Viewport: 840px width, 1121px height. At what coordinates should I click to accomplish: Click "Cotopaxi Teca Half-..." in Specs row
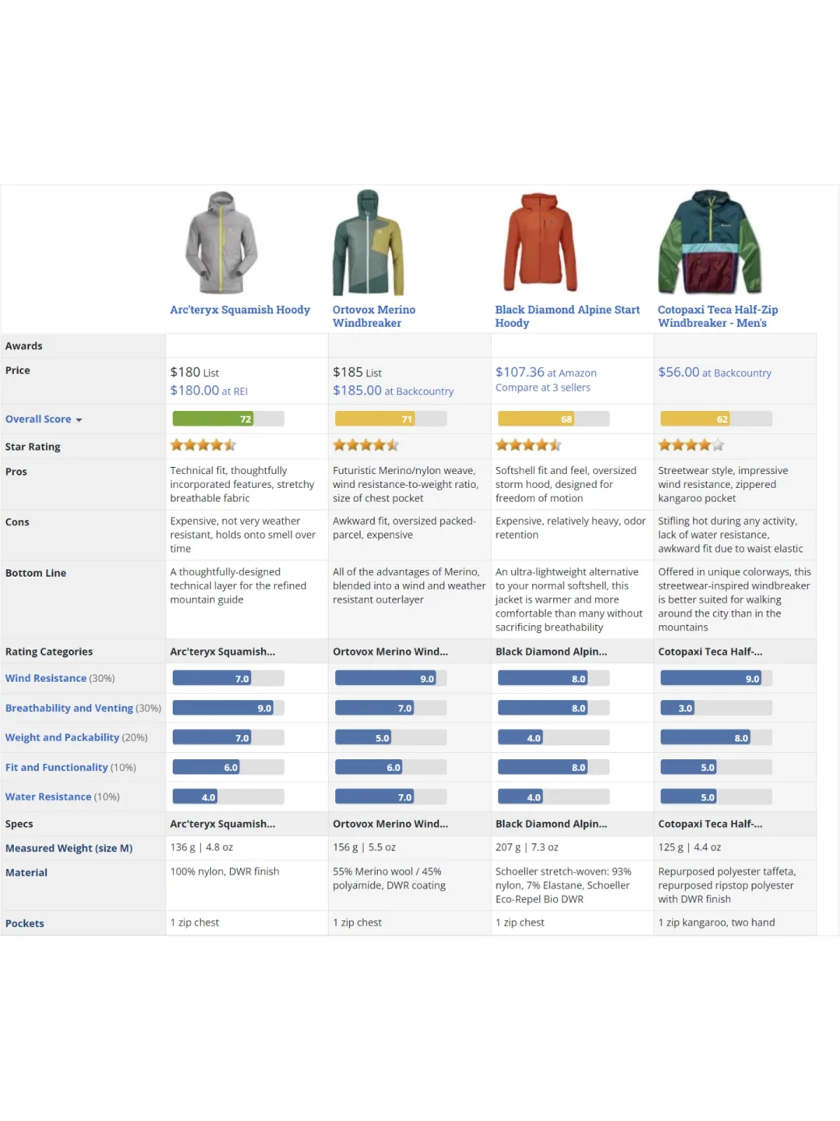point(710,824)
